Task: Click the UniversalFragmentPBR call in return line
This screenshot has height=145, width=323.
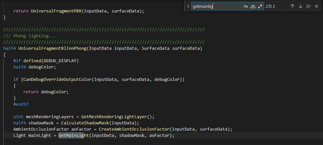Action: pyautogui.click(x=56, y=11)
